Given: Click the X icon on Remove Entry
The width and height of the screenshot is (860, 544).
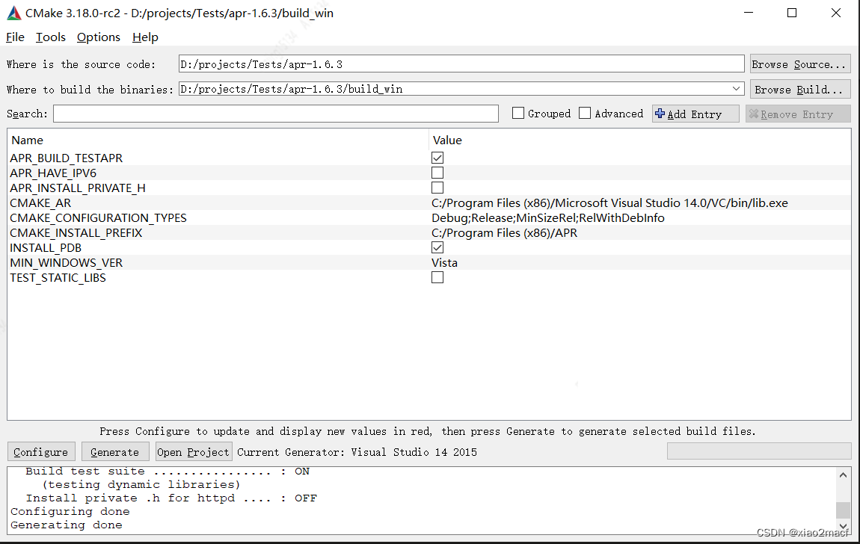Looking at the screenshot, I should (754, 113).
